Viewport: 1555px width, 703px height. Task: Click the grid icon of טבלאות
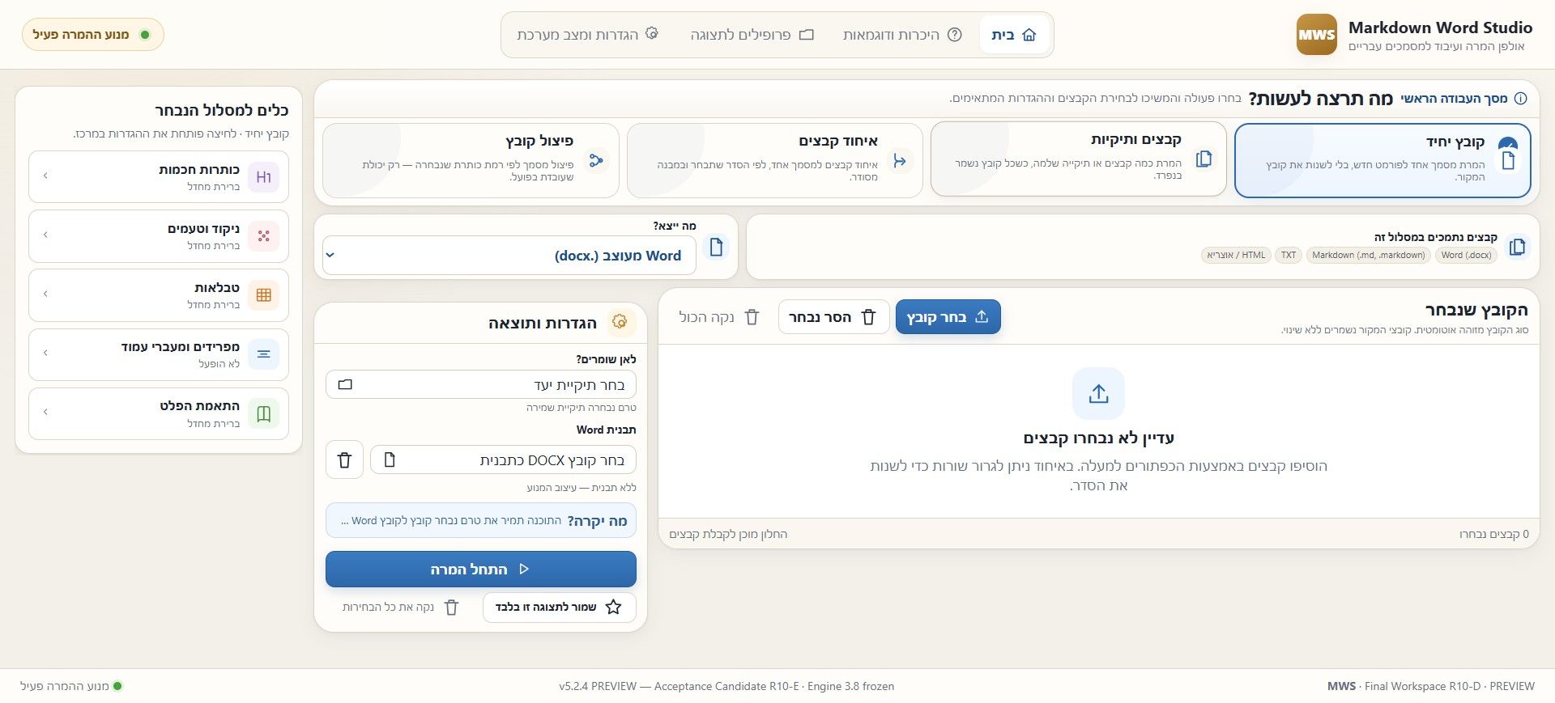point(263,295)
